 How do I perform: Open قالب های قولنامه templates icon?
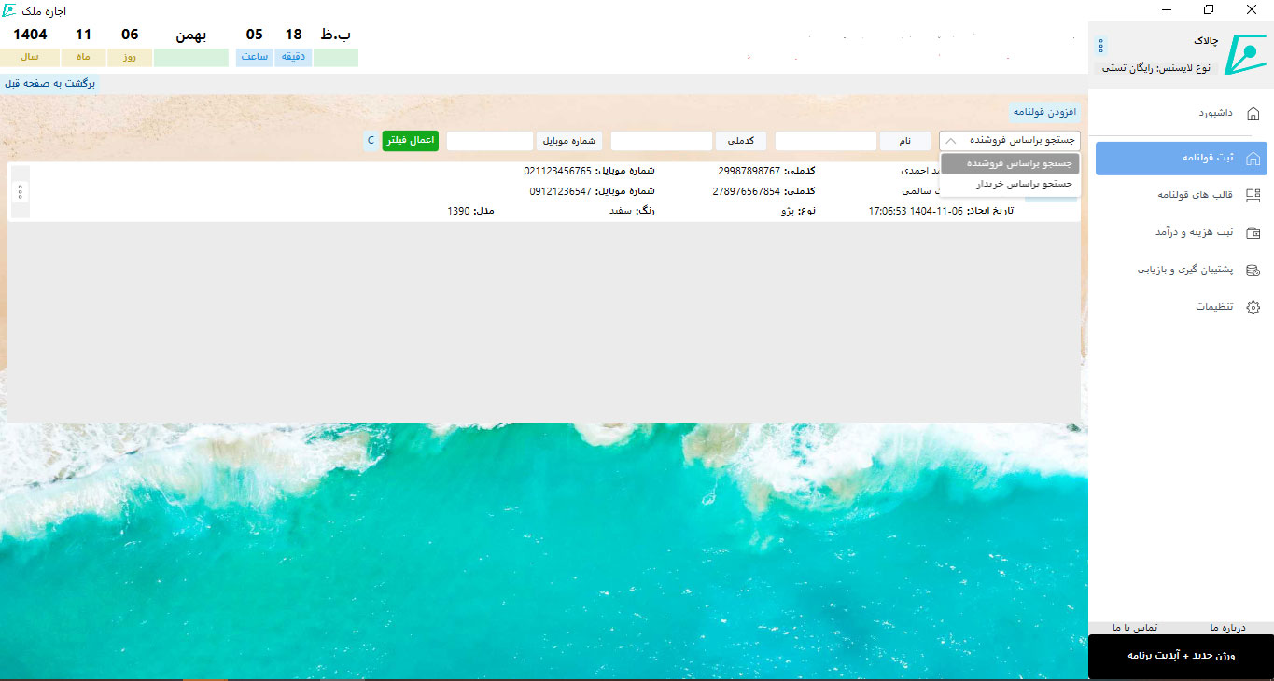(1253, 195)
